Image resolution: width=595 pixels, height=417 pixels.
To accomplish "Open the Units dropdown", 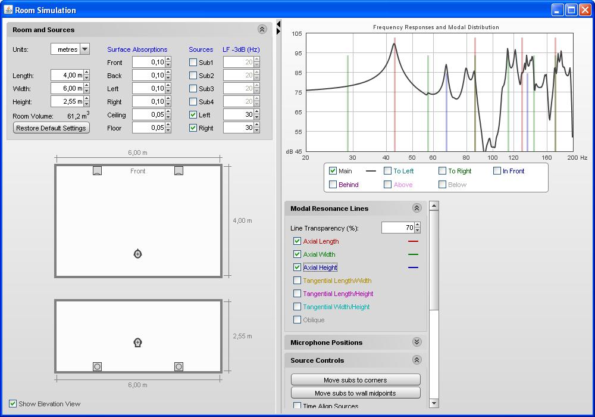I will (84, 49).
